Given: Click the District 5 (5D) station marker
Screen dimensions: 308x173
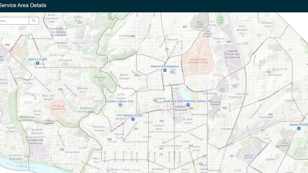Looking at the screenshot, I should point(298,128).
